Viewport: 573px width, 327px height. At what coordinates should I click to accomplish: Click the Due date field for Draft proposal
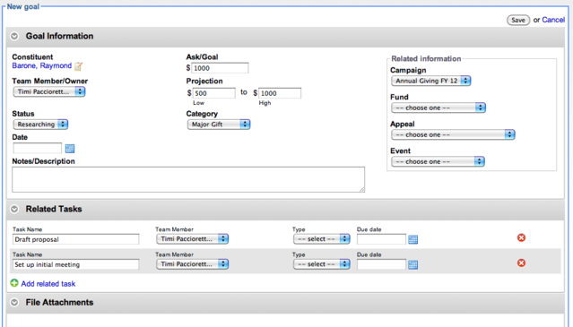coord(381,239)
